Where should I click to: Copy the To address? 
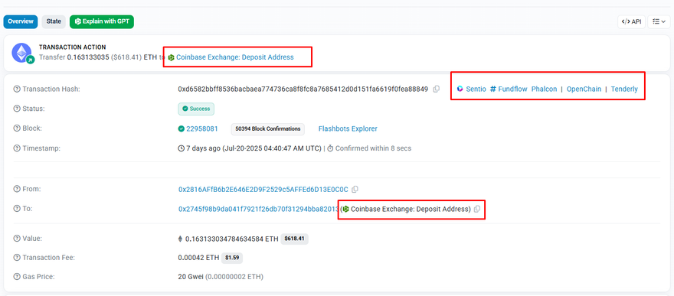[476, 210]
